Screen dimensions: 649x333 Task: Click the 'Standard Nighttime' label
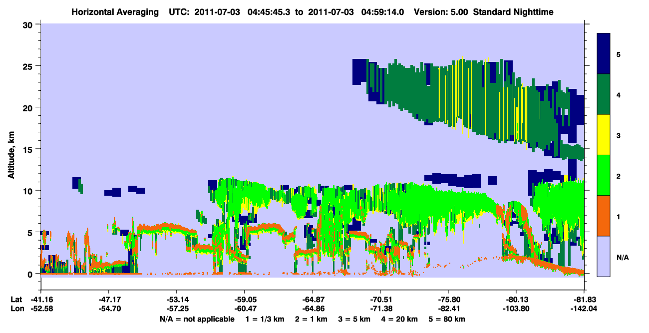pos(512,12)
